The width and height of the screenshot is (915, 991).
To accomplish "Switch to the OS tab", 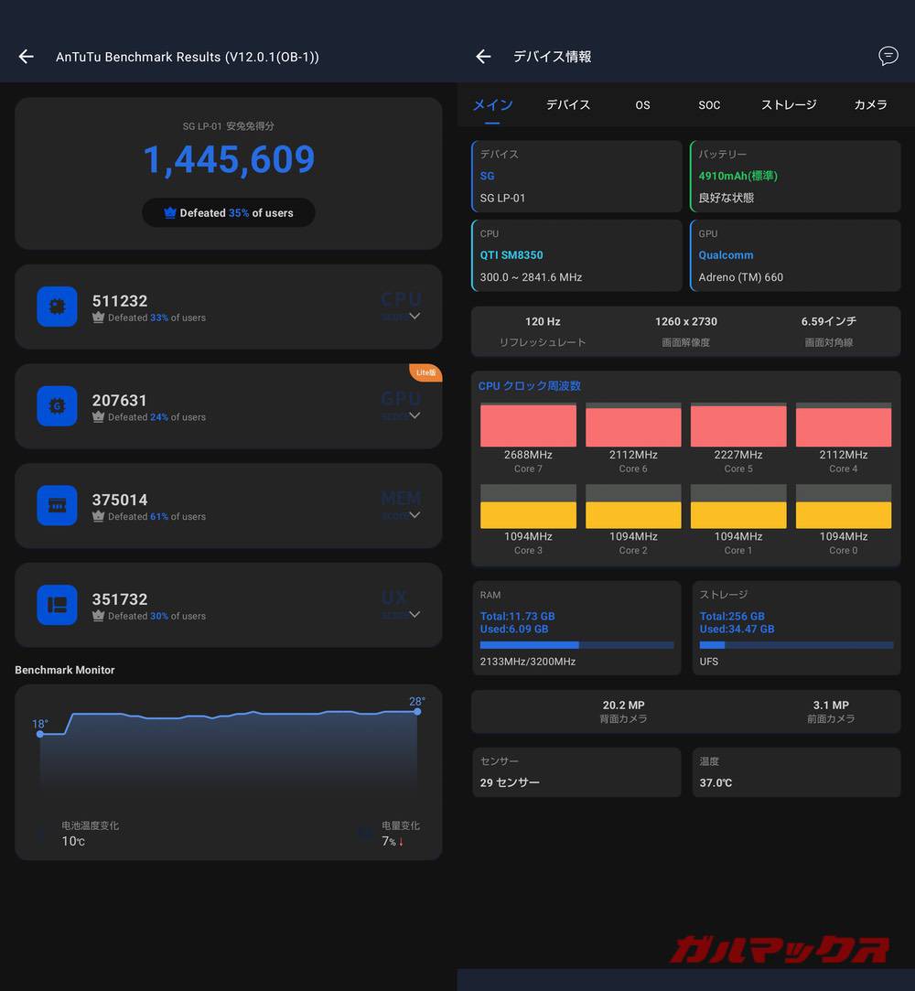I will coord(642,105).
